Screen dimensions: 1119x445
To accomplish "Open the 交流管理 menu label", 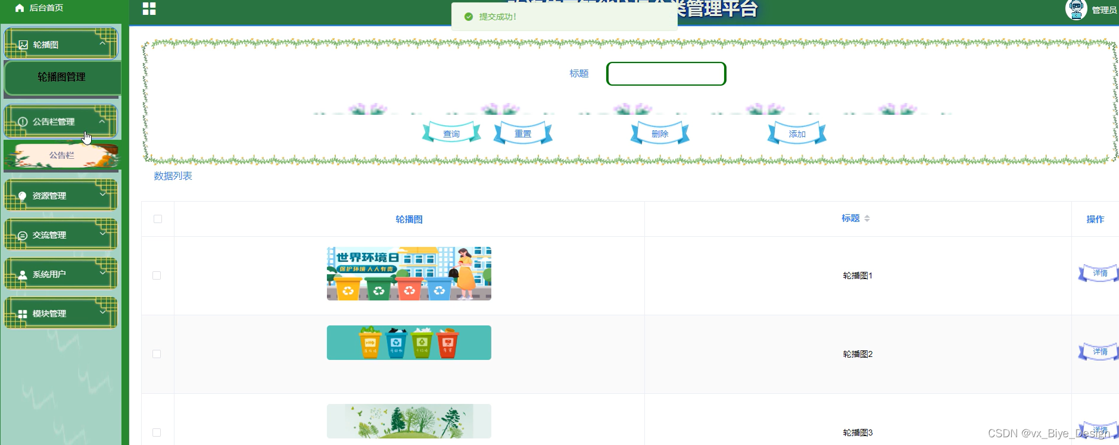I will click(49, 235).
